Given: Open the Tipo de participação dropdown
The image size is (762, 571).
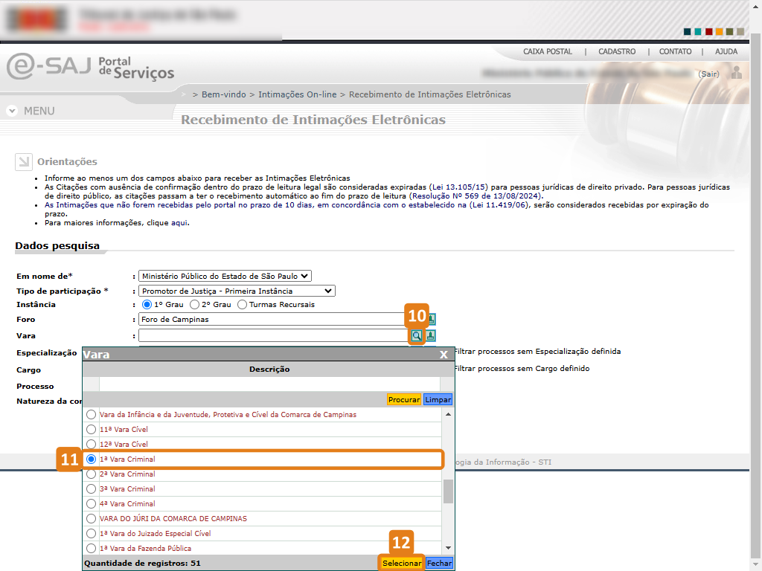Looking at the screenshot, I should click(237, 291).
